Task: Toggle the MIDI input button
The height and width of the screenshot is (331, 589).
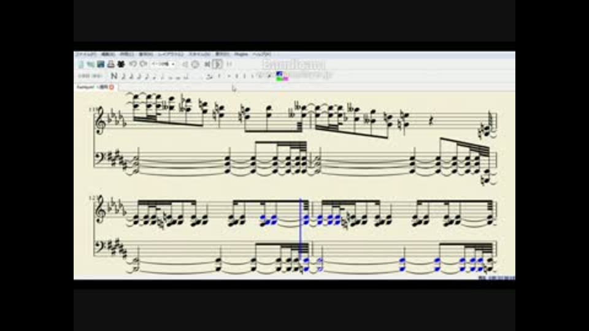Action: 195,64
